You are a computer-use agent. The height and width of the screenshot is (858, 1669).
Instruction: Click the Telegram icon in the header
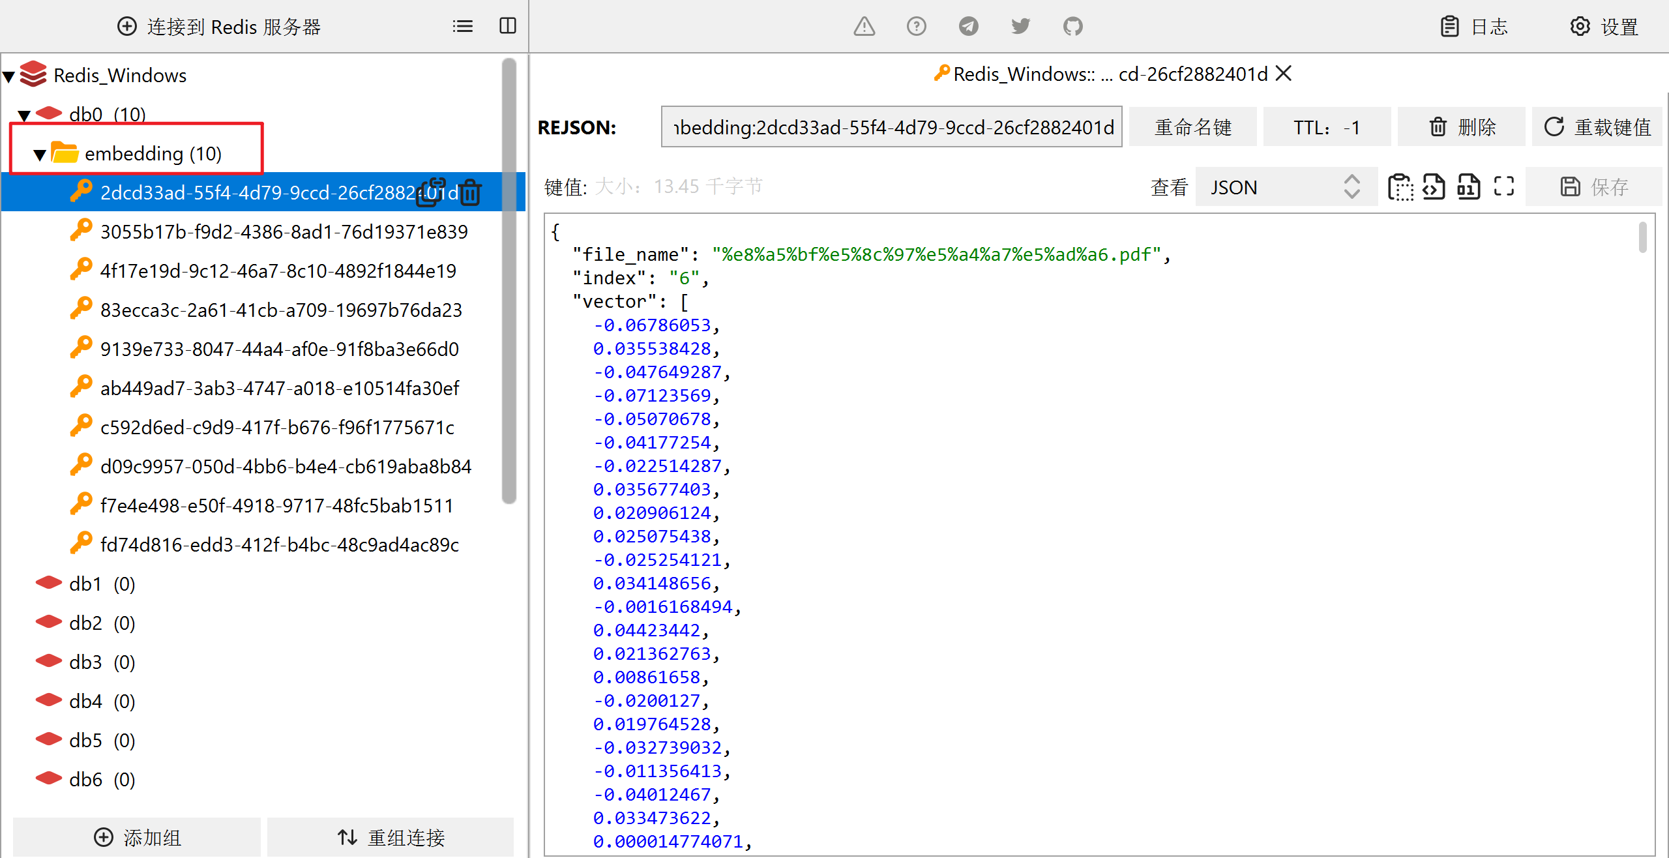pos(968,26)
